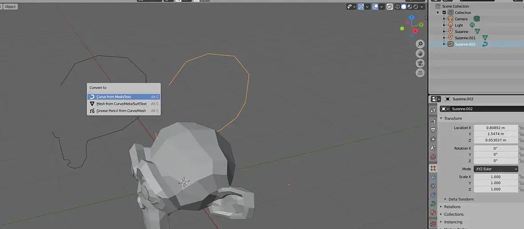Screen dimensions: 524x229
Task: Open View Layer properties tab
Action: 433,139
